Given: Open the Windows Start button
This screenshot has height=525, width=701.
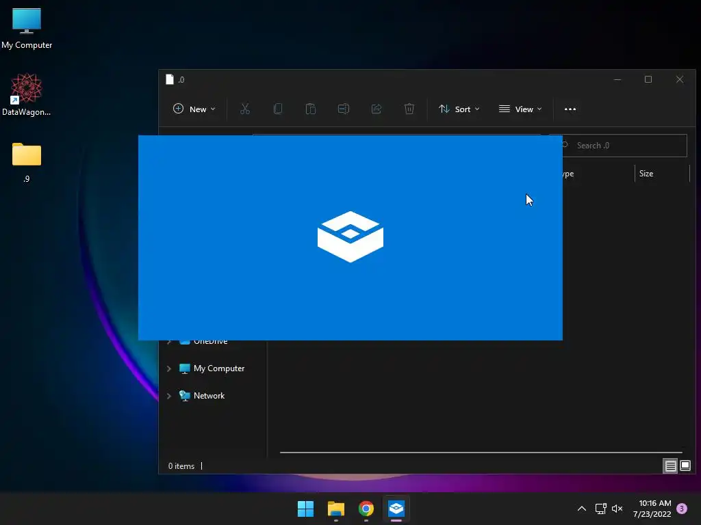Looking at the screenshot, I should (306, 509).
